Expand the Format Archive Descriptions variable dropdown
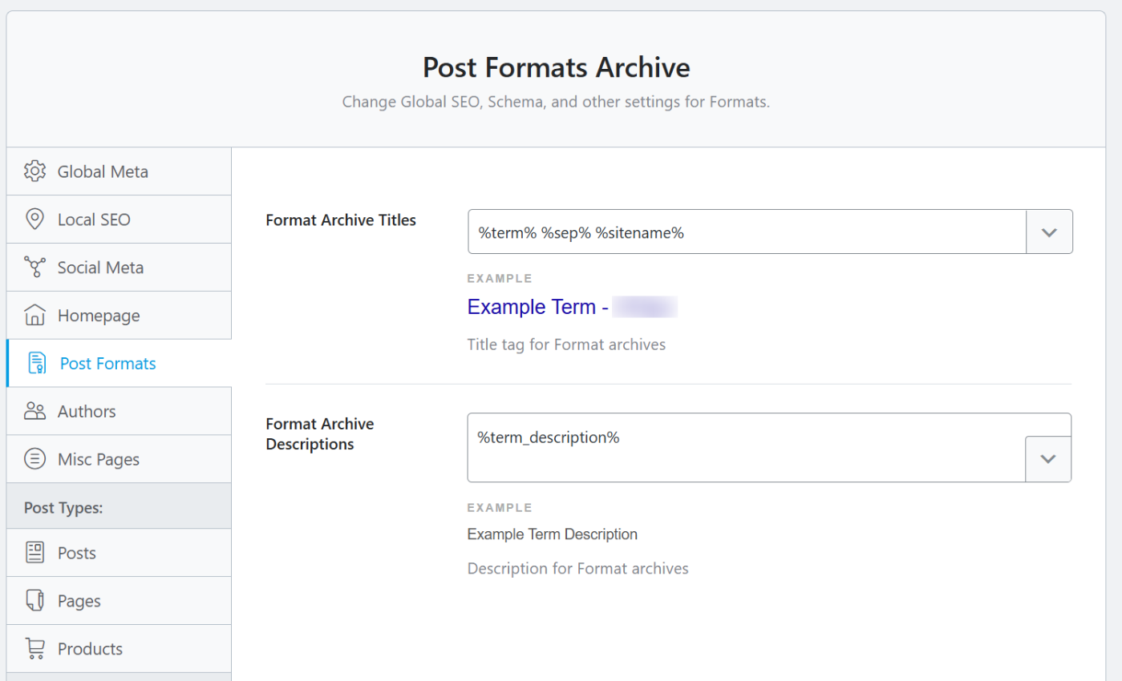 click(1048, 459)
